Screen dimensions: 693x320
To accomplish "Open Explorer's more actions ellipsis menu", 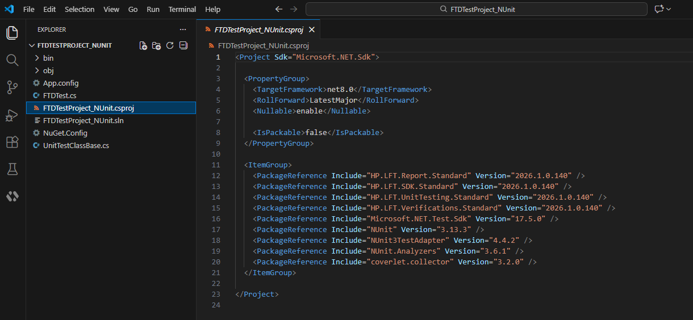I will [182, 30].
